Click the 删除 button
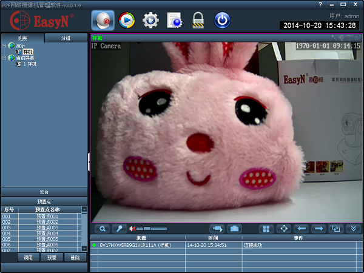 coord(75,258)
